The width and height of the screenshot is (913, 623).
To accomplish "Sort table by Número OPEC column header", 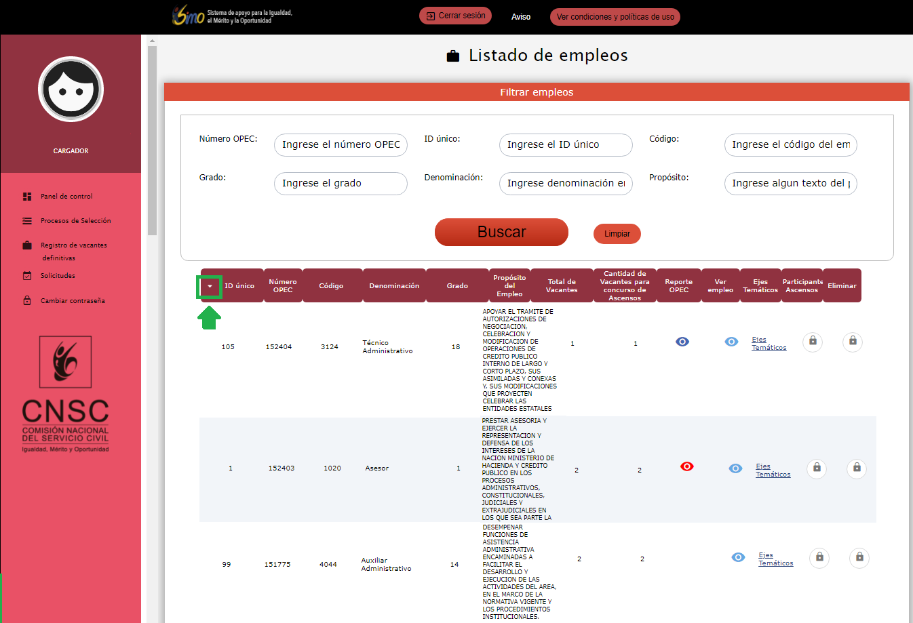I will pyautogui.click(x=282, y=286).
